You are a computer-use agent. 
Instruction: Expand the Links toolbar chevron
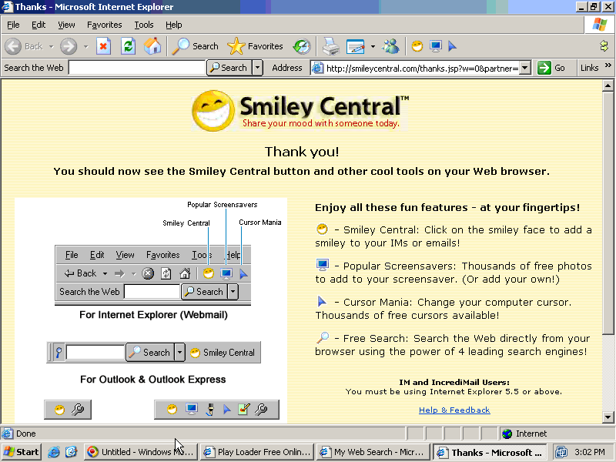608,65
